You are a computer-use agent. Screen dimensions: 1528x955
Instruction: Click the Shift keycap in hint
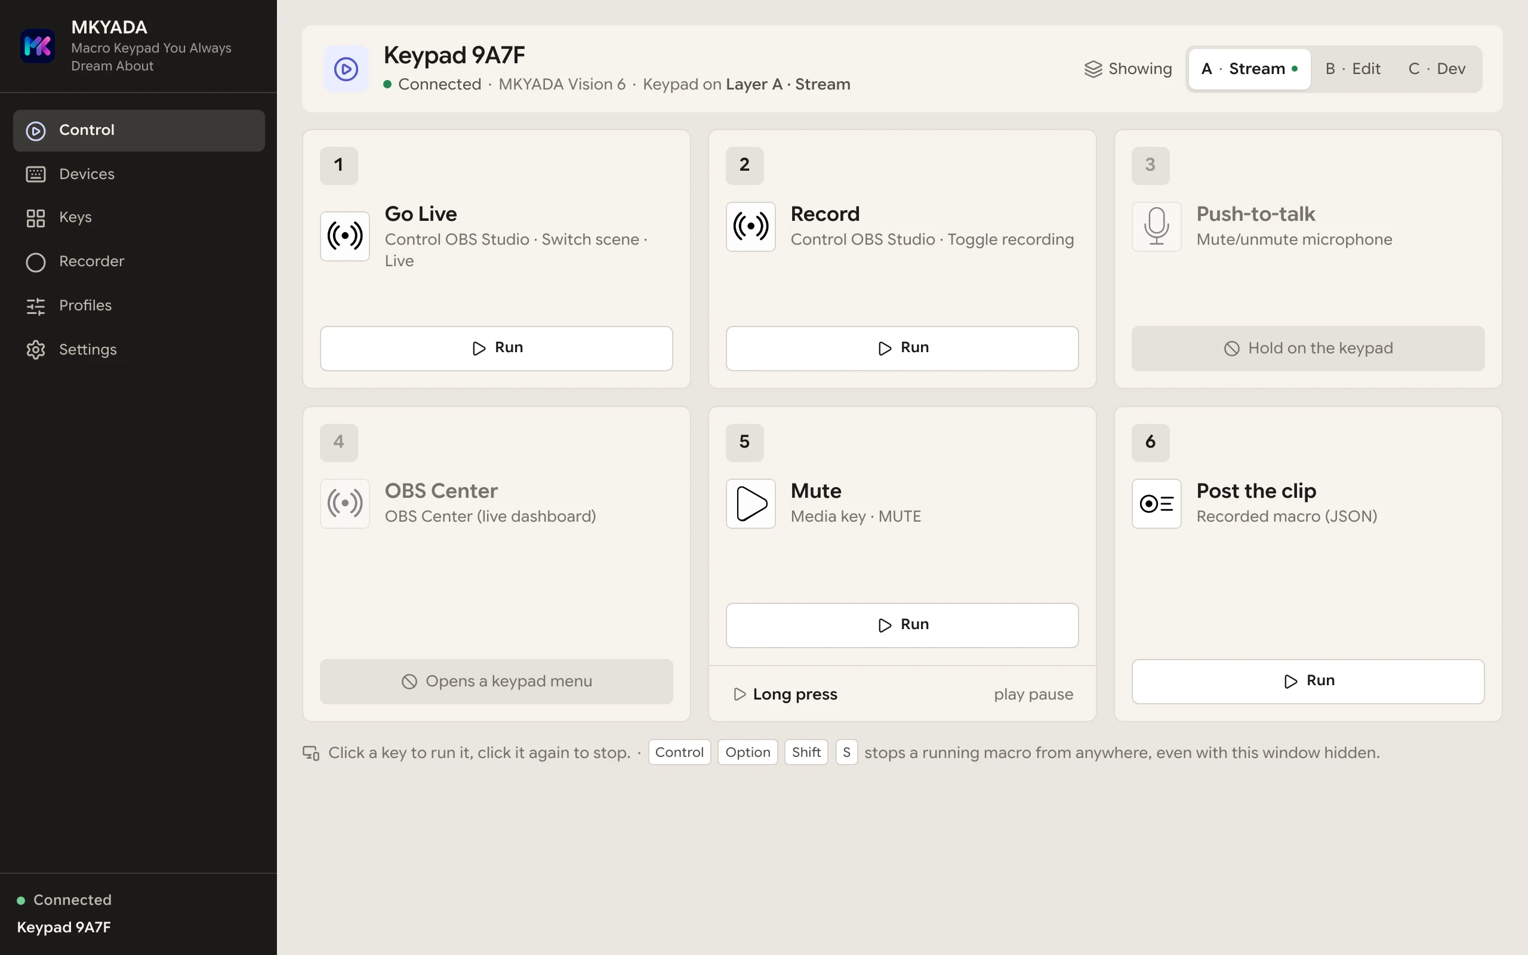[806, 752]
